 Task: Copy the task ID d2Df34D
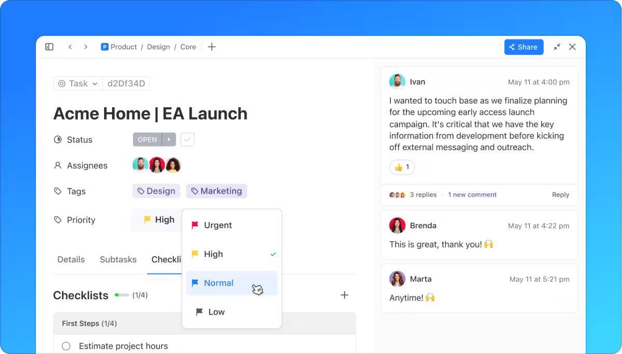click(x=126, y=83)
